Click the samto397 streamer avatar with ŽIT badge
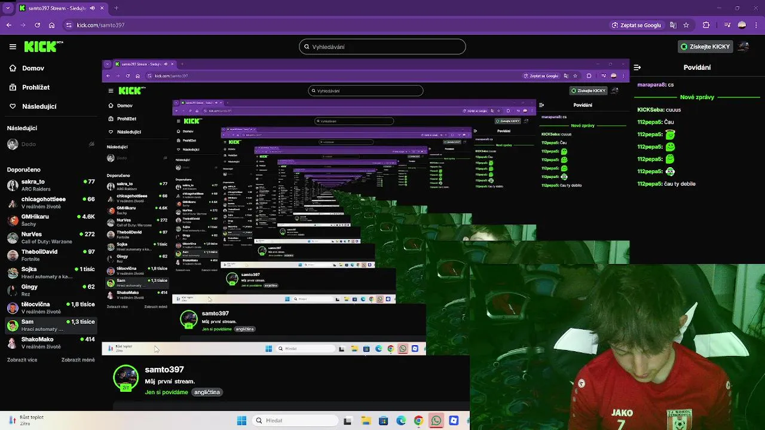This screenshot has height=430, width=765. (126, 379)
